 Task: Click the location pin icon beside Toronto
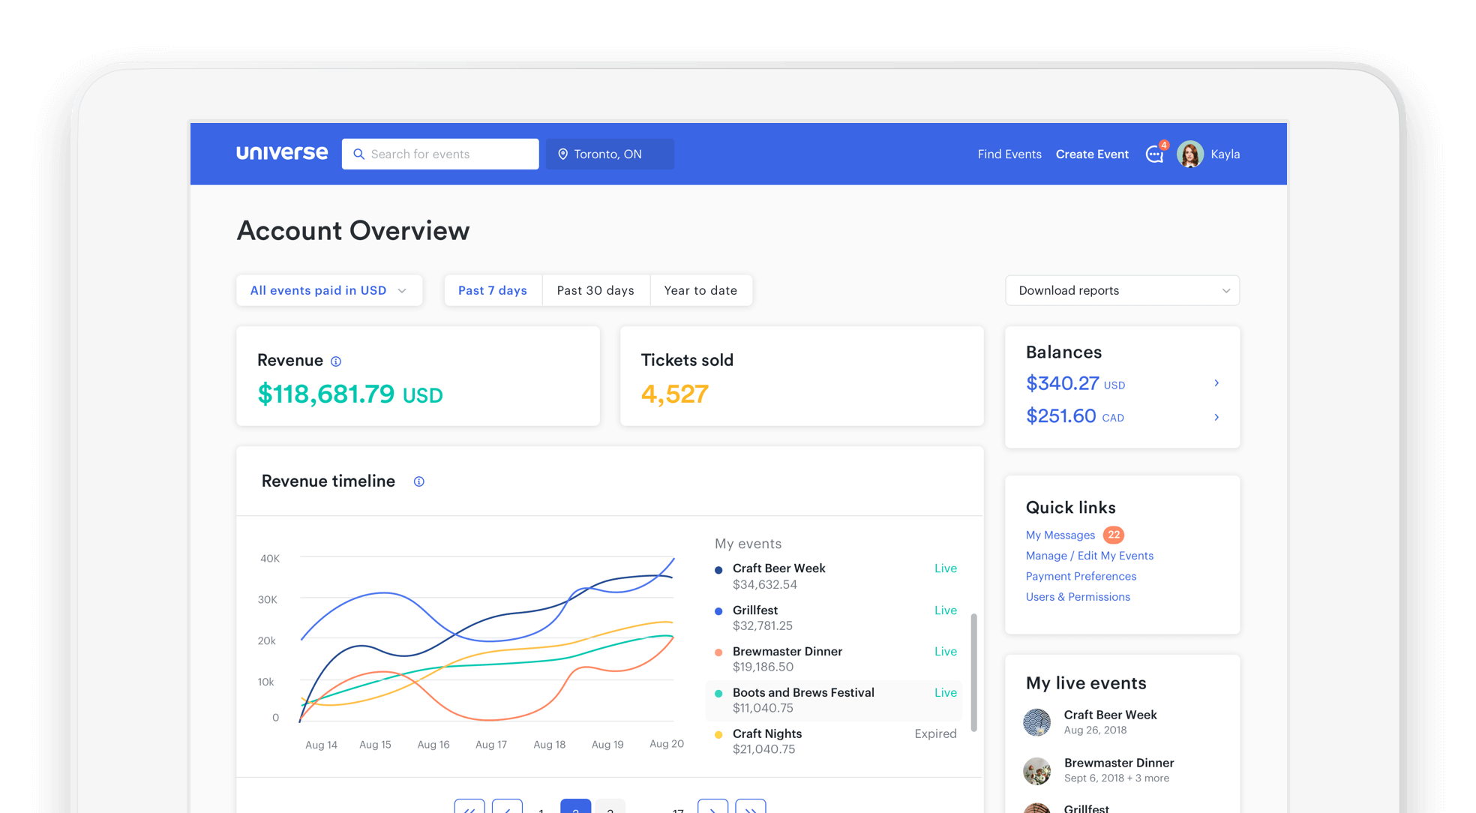click(x=562, y=154)
